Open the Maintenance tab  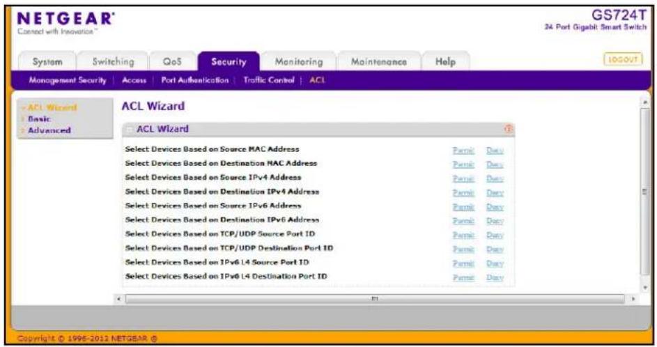coord(379,61)
